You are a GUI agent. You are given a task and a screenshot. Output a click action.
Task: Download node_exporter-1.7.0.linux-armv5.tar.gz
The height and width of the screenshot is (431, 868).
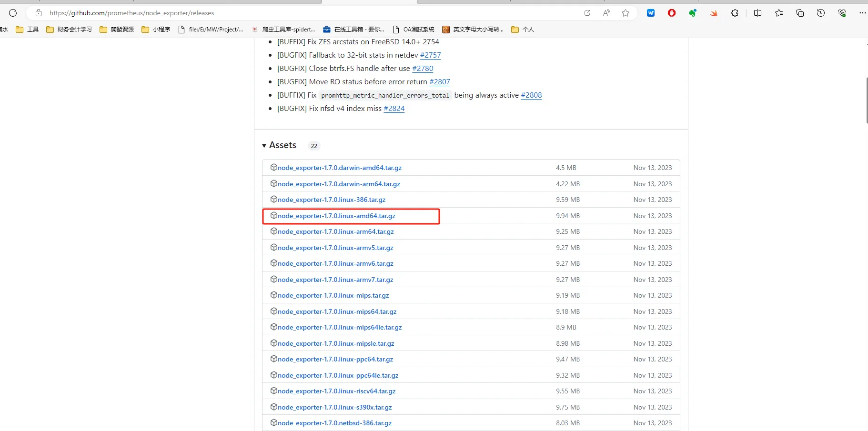tap(335, 248)
